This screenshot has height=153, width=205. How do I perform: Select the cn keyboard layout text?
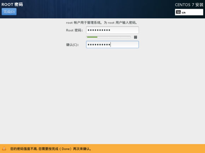(x=183, y=13)
